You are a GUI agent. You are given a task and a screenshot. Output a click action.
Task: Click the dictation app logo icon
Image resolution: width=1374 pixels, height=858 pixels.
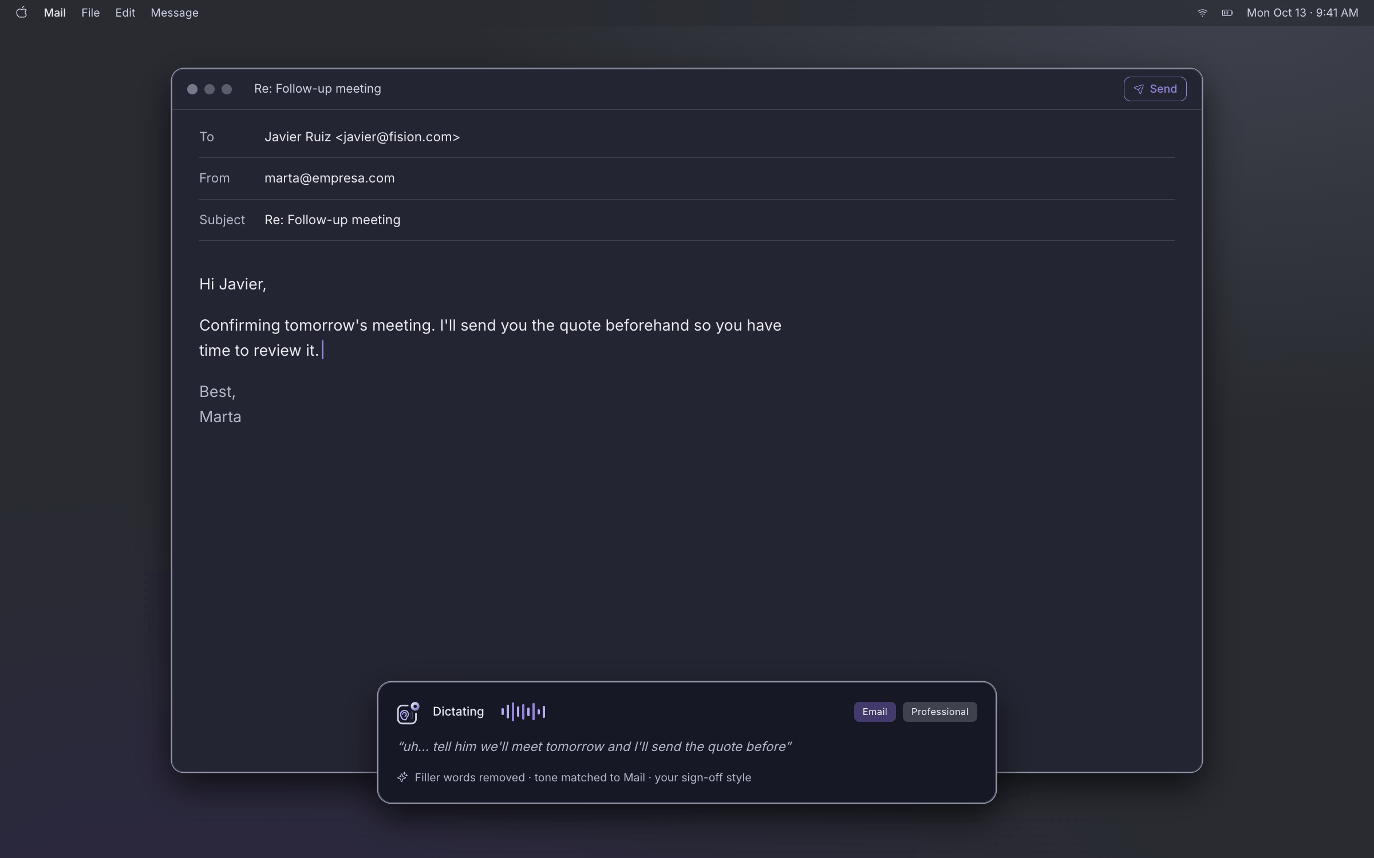pyautogui.click(x=408, y=713)
